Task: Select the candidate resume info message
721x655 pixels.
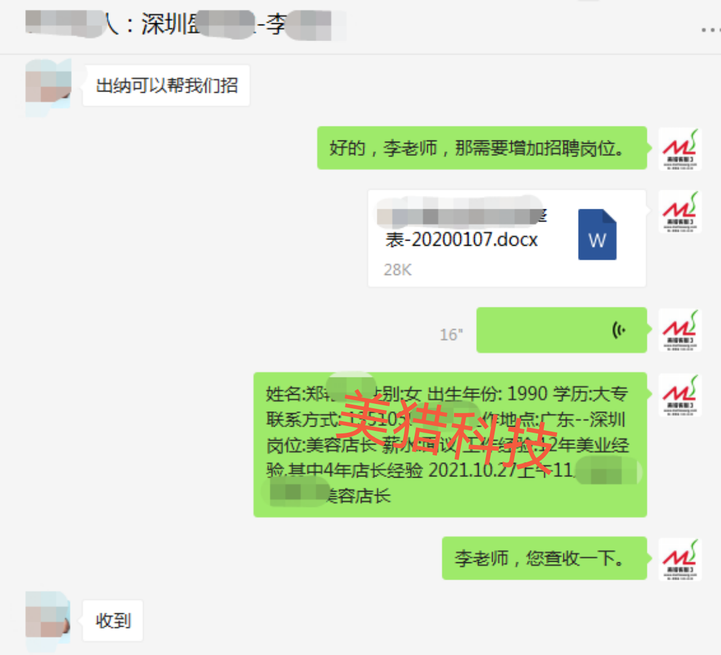Action: (x=450, y=445)
